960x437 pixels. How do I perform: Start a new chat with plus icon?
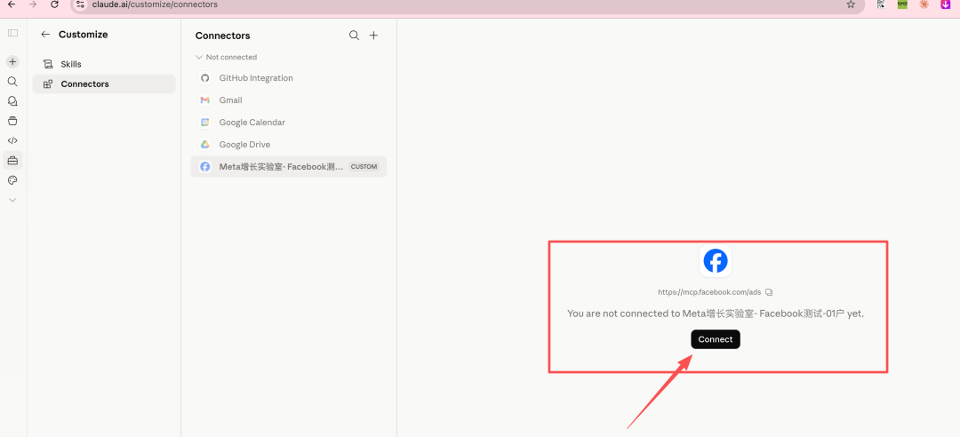coord(12,62)
